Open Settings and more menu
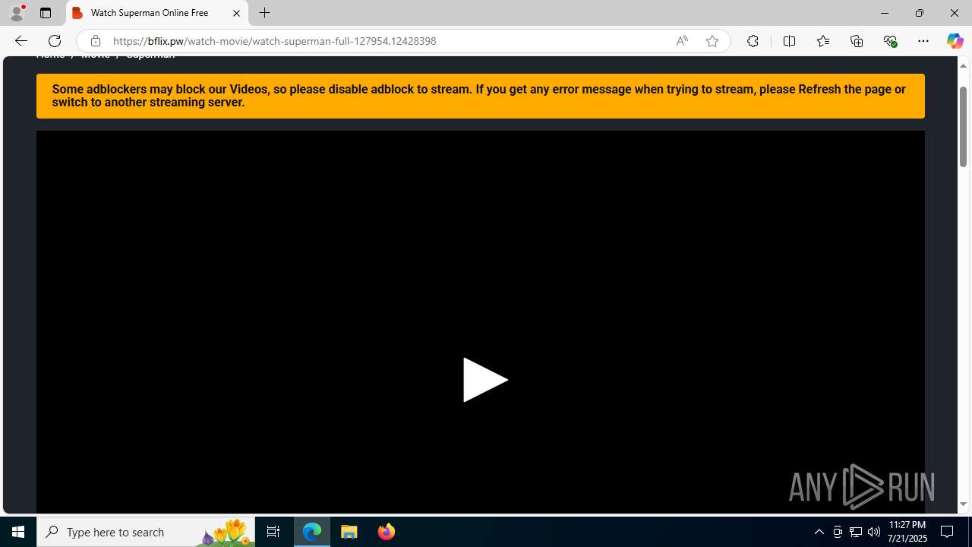 pyautogui.click(x=923, y=41)
